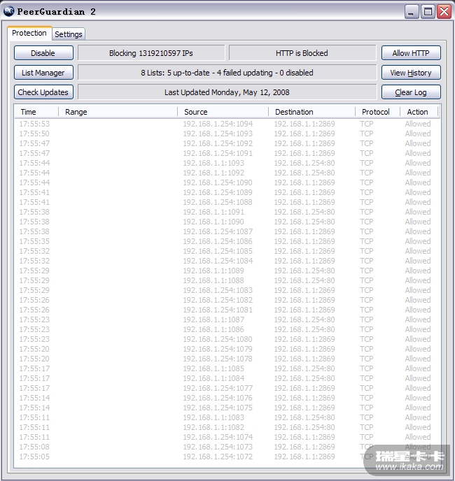Click the HTTP is Blocked status field

(x=302, y=53)
